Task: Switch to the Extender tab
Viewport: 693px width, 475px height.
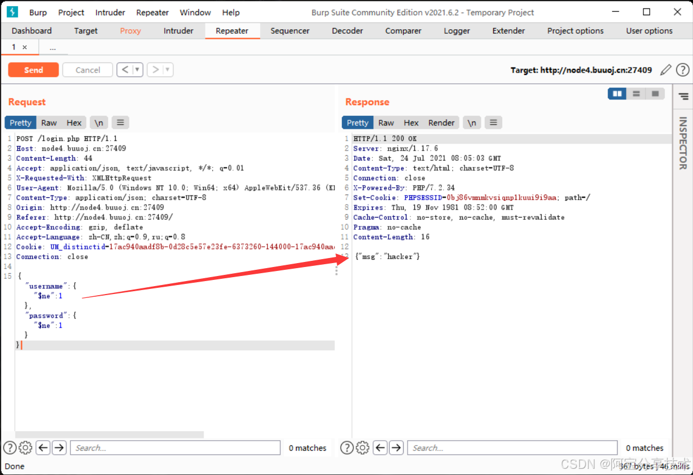Action: pyautogui.click(x=508, y=31)
